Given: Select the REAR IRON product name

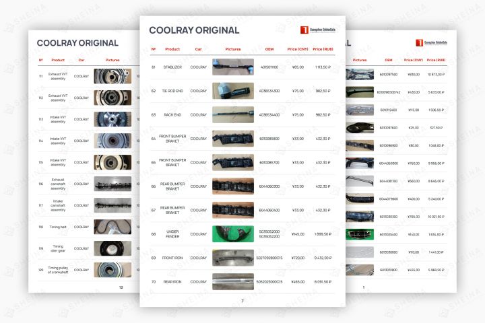Looking at the screenshot, I should tap(172, 281).
